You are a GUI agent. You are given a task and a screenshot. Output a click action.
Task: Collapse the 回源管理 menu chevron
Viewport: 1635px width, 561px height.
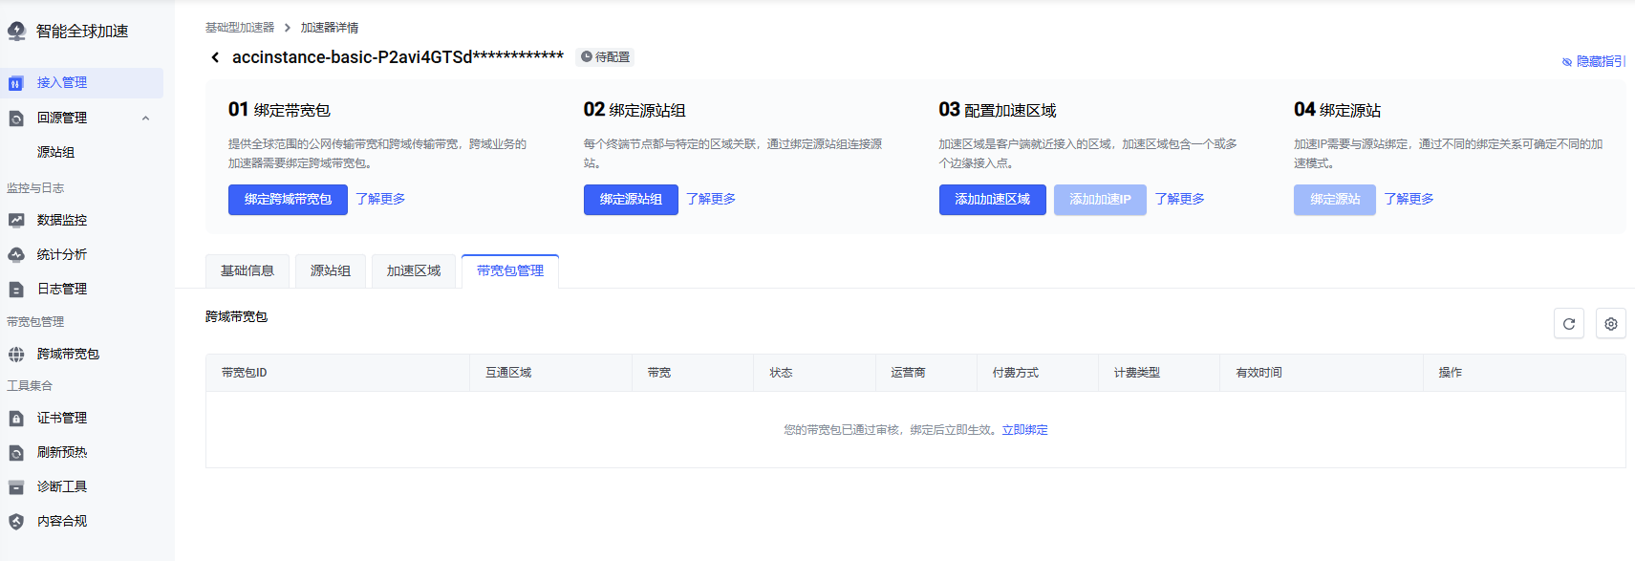pyautogui.click(x=145, y=118)
